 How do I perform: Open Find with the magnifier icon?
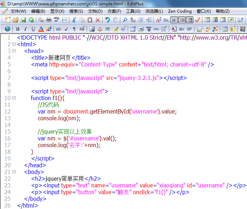pos(125,20)
